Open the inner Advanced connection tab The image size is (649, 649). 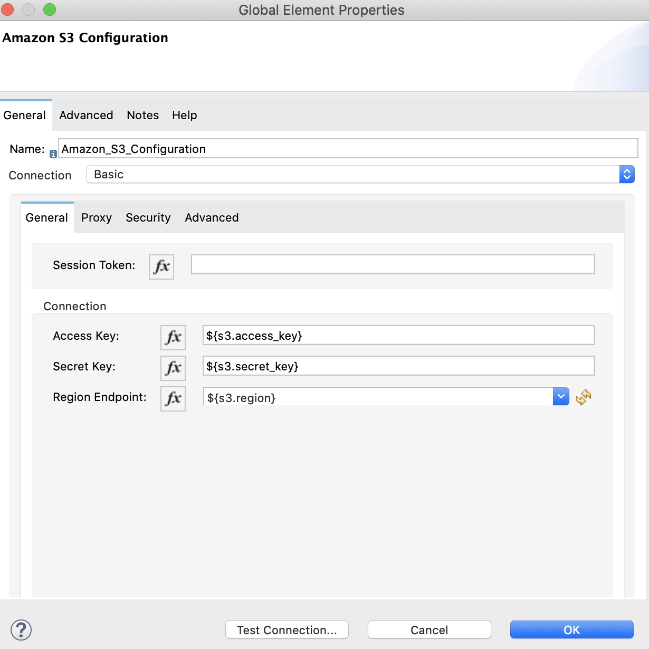coord(212,217)
